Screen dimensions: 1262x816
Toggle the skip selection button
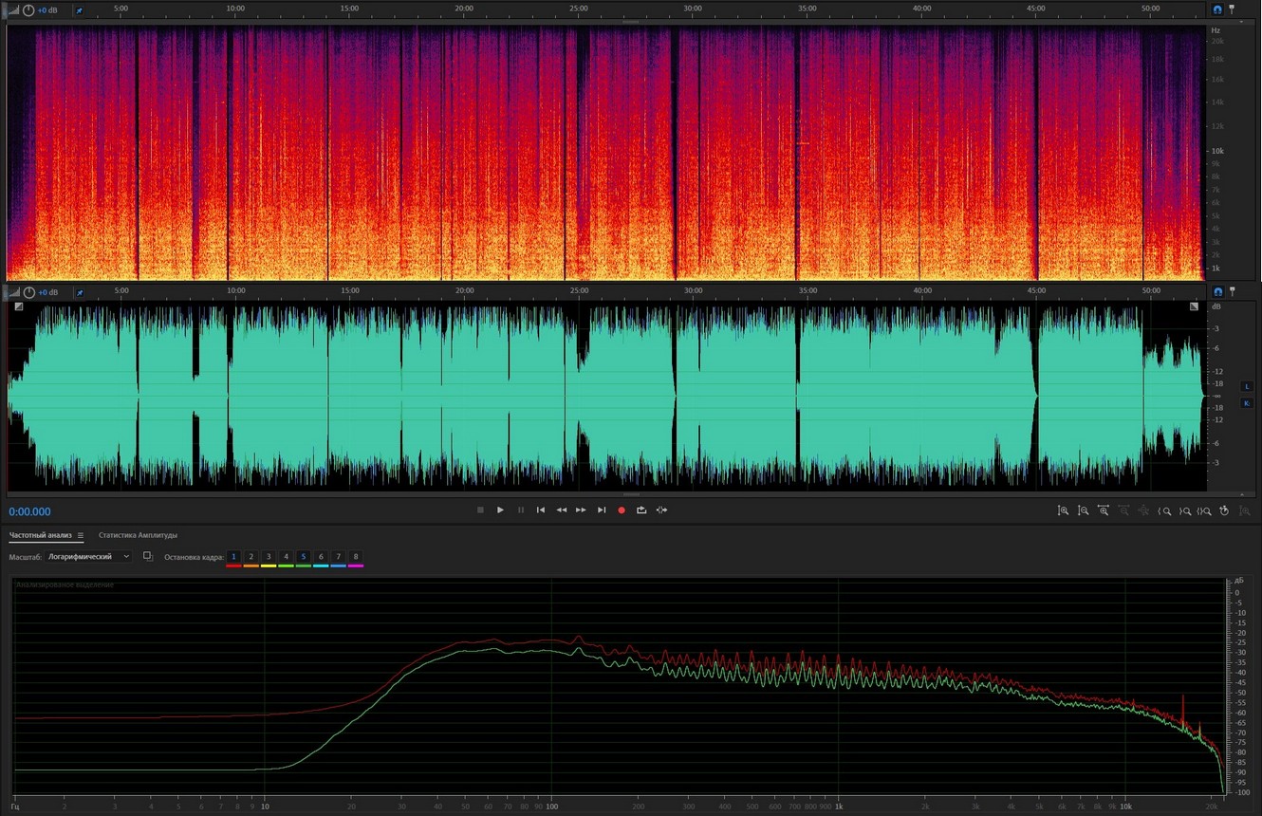pyautogui.click(x=662, y=510)
